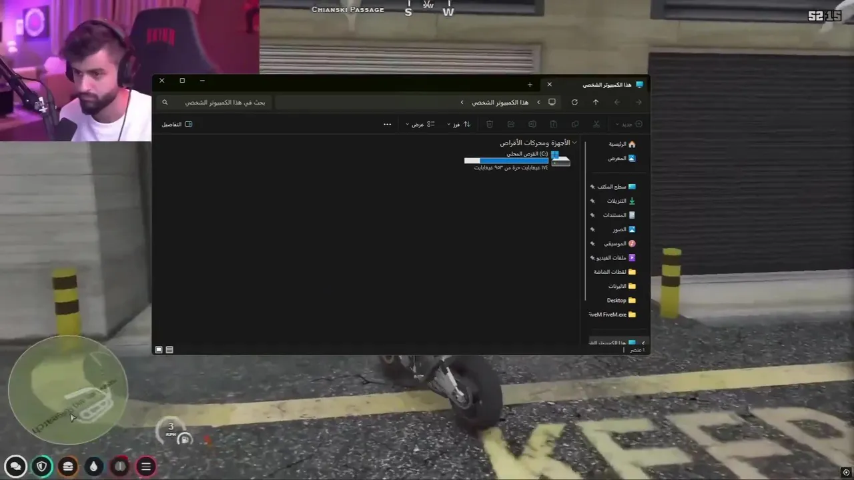The image size is (854, 480).
Task: Open الاليرتات folder in sidebar
Action: click(621, 286)
